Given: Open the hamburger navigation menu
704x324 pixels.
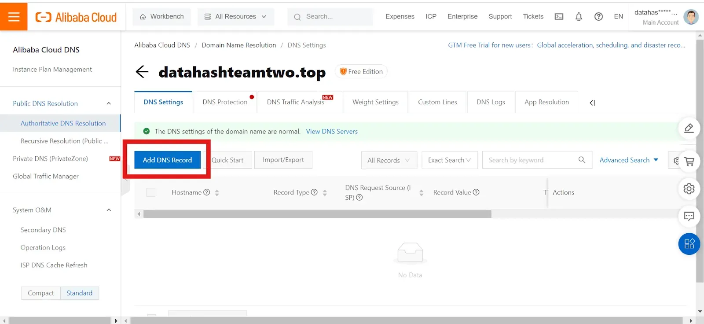Looking at the screenshot, I should coord(14,17).
